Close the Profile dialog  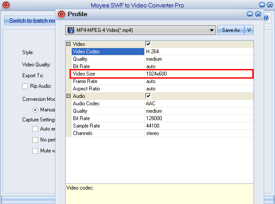pyautogui.click(x=258, y=14)
